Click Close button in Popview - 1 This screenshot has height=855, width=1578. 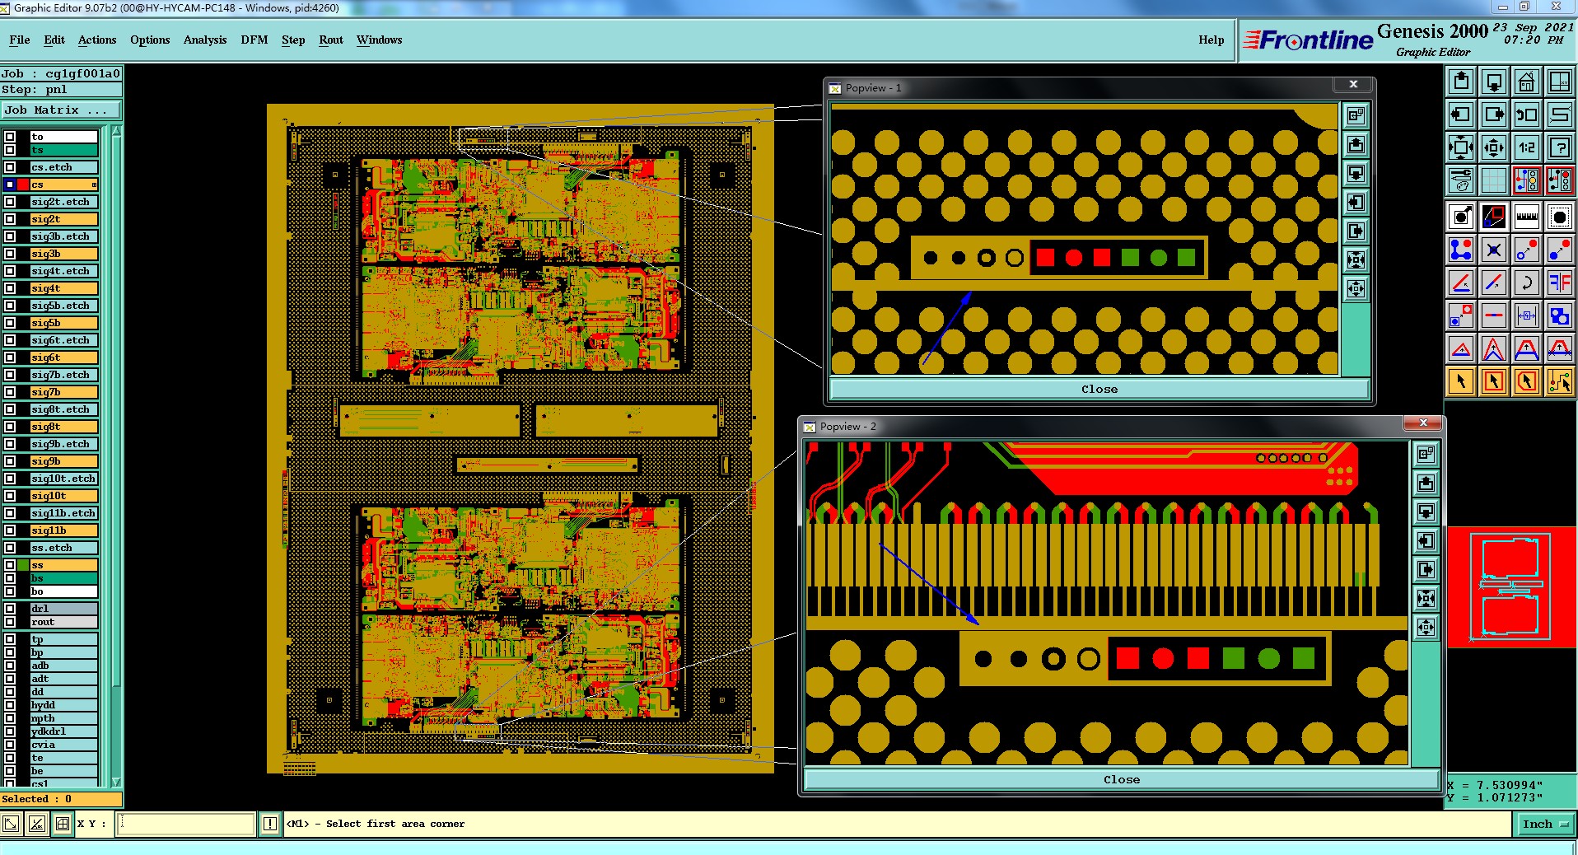pos(1099,389)
